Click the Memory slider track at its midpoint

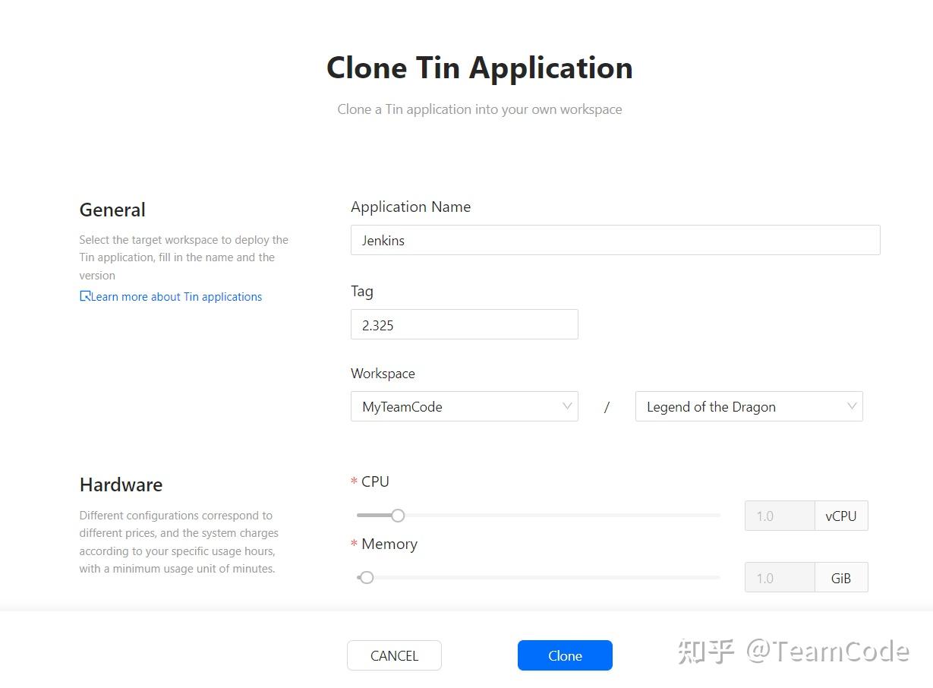538,578
